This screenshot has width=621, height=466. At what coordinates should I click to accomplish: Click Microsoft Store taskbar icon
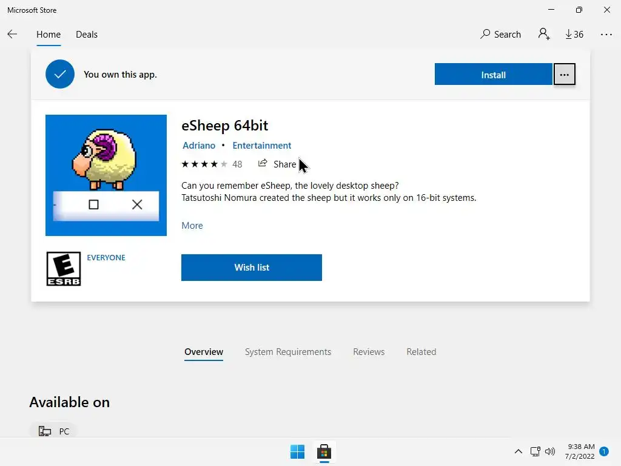[324, 451]
